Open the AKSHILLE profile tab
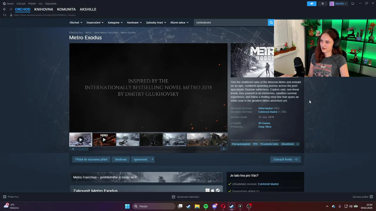 (88, 9)
